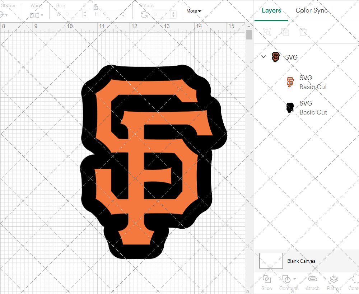The height and width of the screenshot is (294, 359).
Task: Click the Delete trash icon in Layers
Action: (x=303, y=32)
